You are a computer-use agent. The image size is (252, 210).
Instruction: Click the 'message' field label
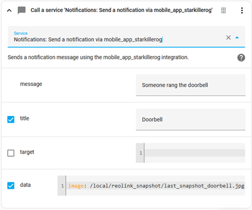click(31, 84)
